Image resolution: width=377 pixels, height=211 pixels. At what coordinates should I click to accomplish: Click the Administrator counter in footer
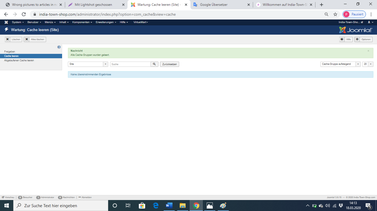click(x=45, y=197)
